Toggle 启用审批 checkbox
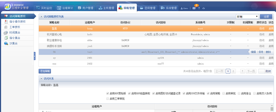The image size is (276, 112). pyautogui.click(x=223, y=94)
